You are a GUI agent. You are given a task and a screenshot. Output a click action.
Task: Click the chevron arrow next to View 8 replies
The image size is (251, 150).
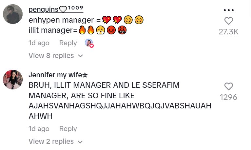coord(80,56)
